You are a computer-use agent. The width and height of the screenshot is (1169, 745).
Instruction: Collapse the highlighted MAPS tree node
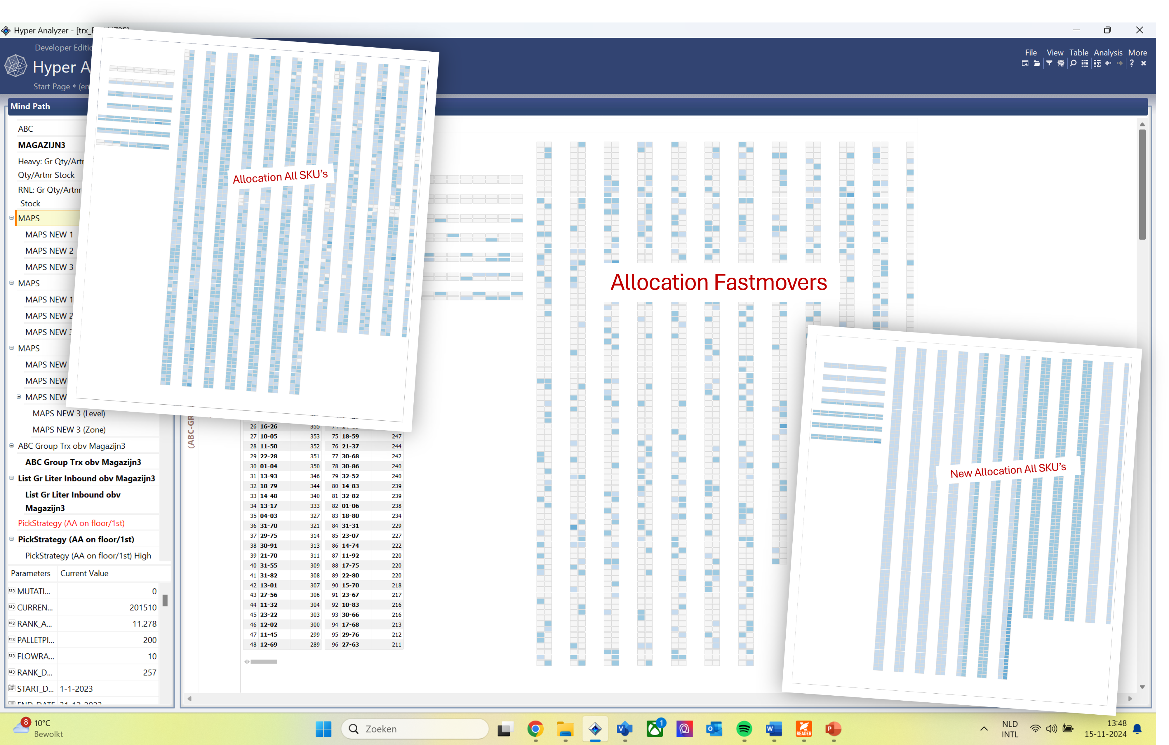[x=12, y=218]
